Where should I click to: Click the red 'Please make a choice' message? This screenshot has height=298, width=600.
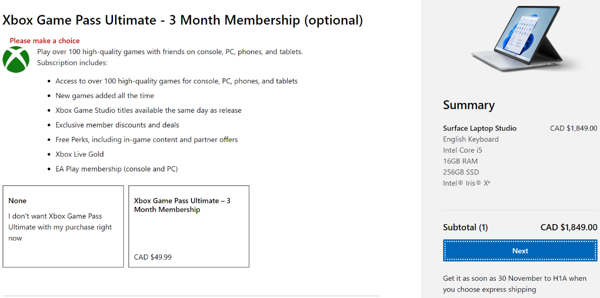point(44,41)
